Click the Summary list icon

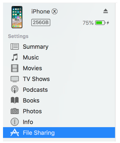(15, 46)
